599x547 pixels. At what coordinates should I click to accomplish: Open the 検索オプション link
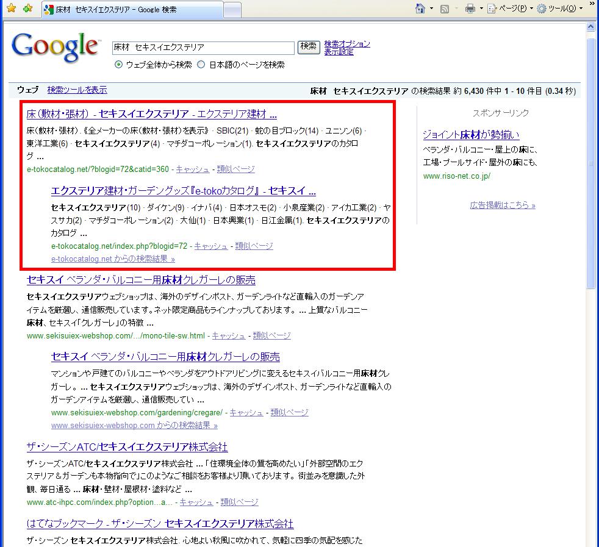tap(347, 44)
